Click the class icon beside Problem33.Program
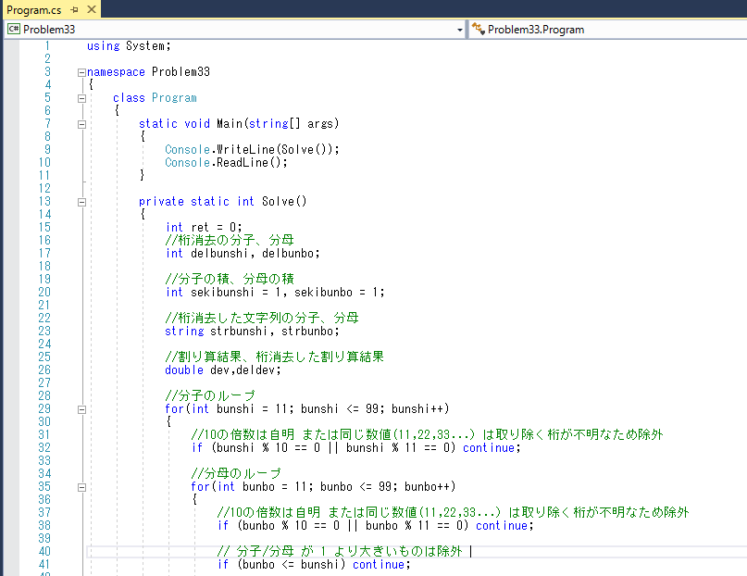The height and width of the screenshot is (576, 747). click(x=478, y=29)
